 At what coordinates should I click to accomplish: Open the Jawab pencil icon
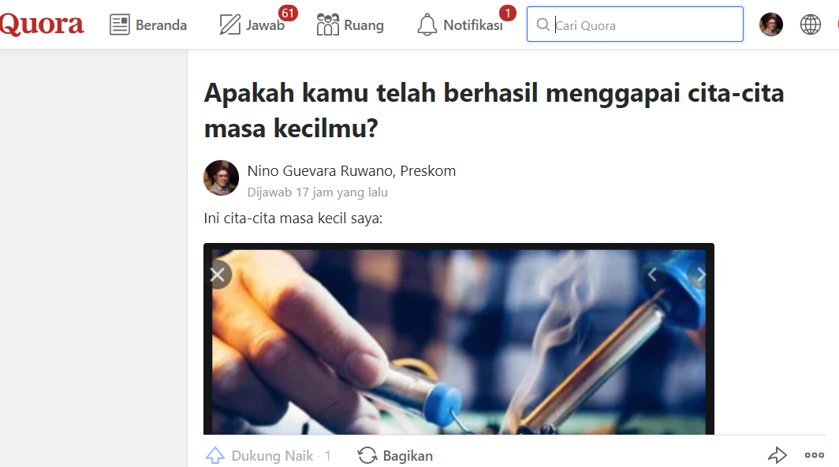point(230,24)
